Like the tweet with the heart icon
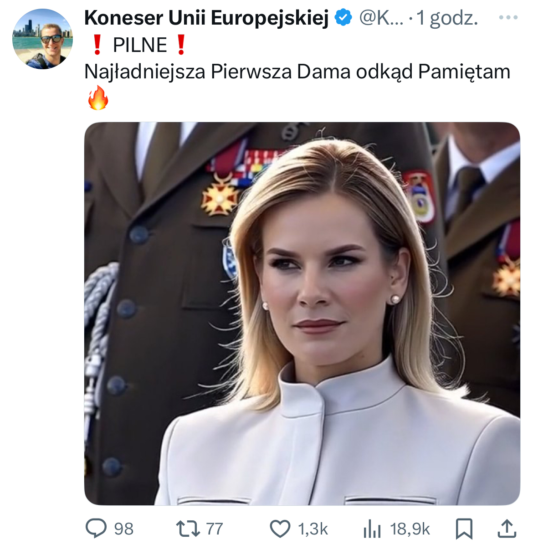Screen dimensions: 533x550 click(280, 529)
